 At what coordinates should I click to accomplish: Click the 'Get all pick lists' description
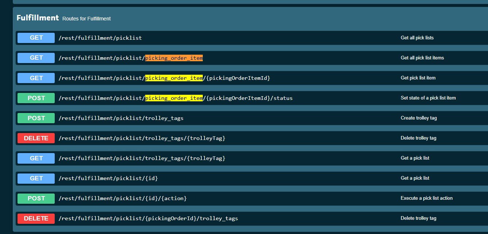click(x=417, y=38)
